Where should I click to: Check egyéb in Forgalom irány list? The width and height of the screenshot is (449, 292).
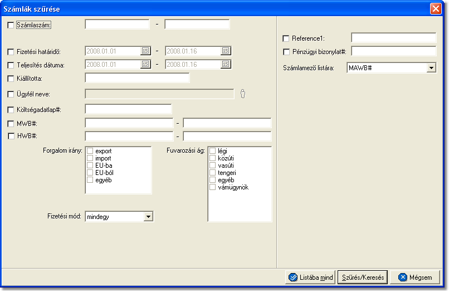(90, 179)
